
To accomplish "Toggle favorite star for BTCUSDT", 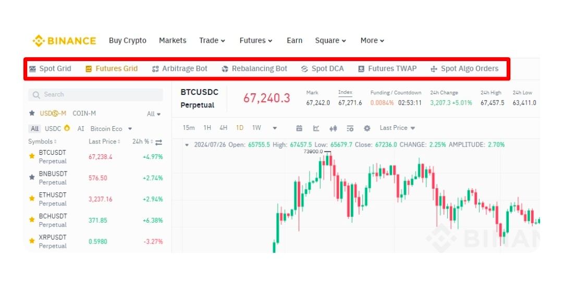I will coord(32,156).
